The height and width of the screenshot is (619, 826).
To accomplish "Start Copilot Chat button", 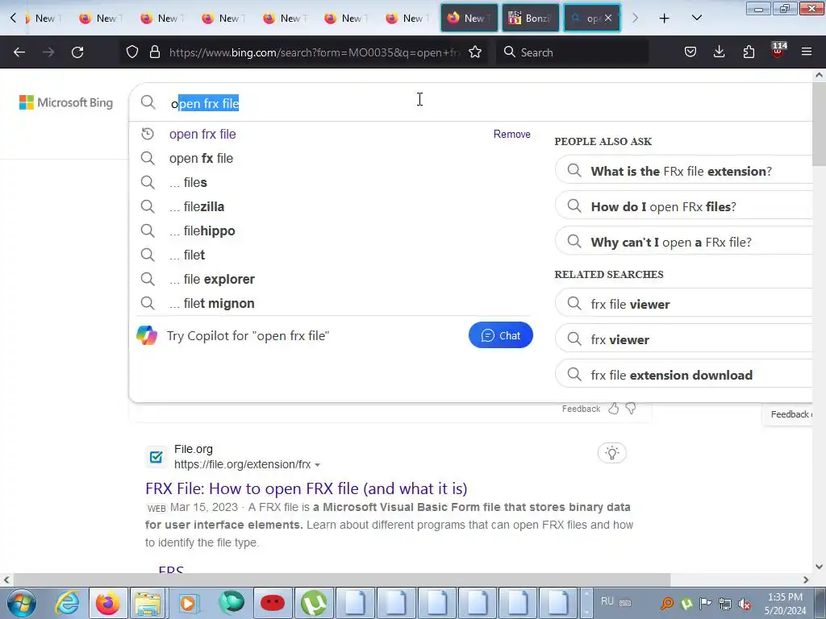I will (x=500, y=335).
